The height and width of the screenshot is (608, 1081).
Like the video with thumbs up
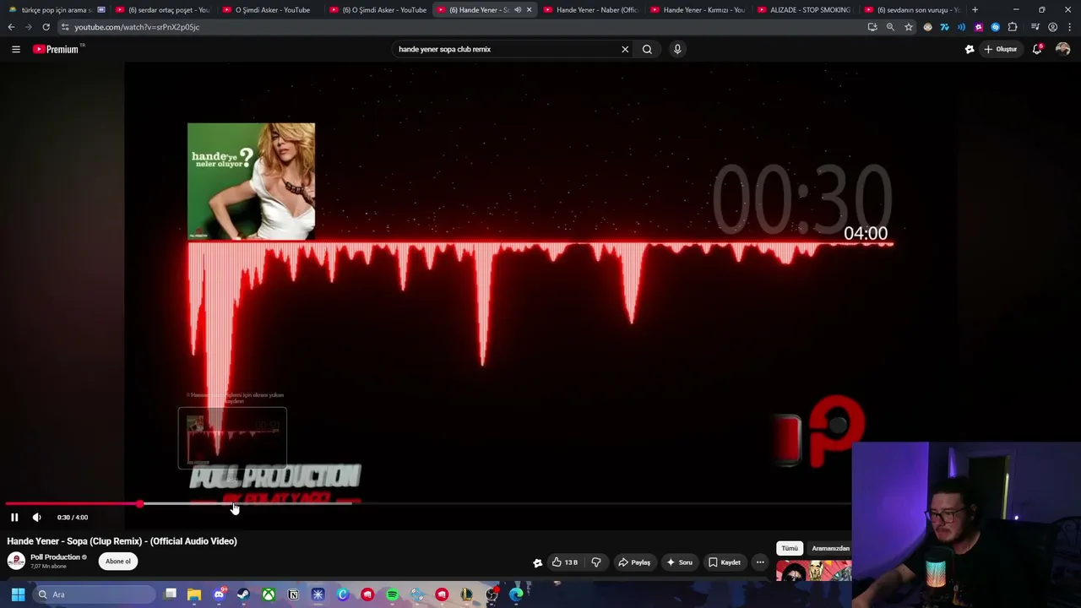(565, 562)
